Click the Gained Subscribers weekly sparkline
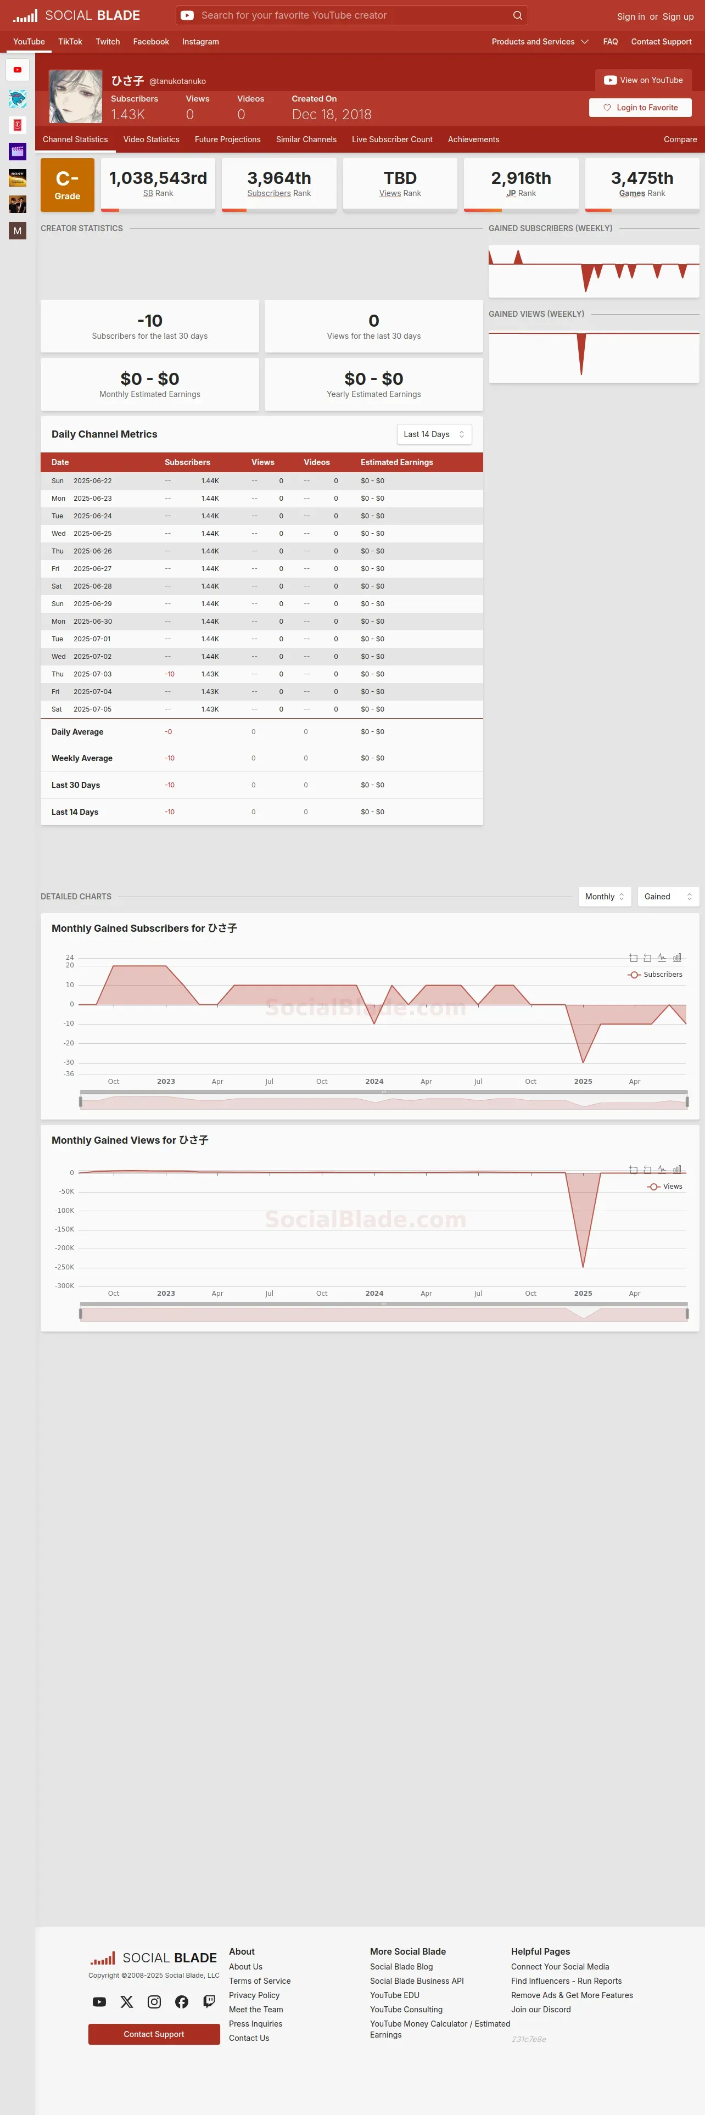Screen dimensions: 705x2115 point(594,271)
